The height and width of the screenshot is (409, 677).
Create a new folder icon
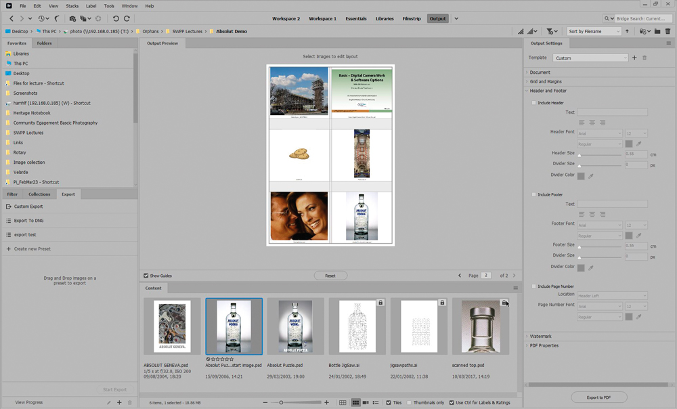point(657,32)
